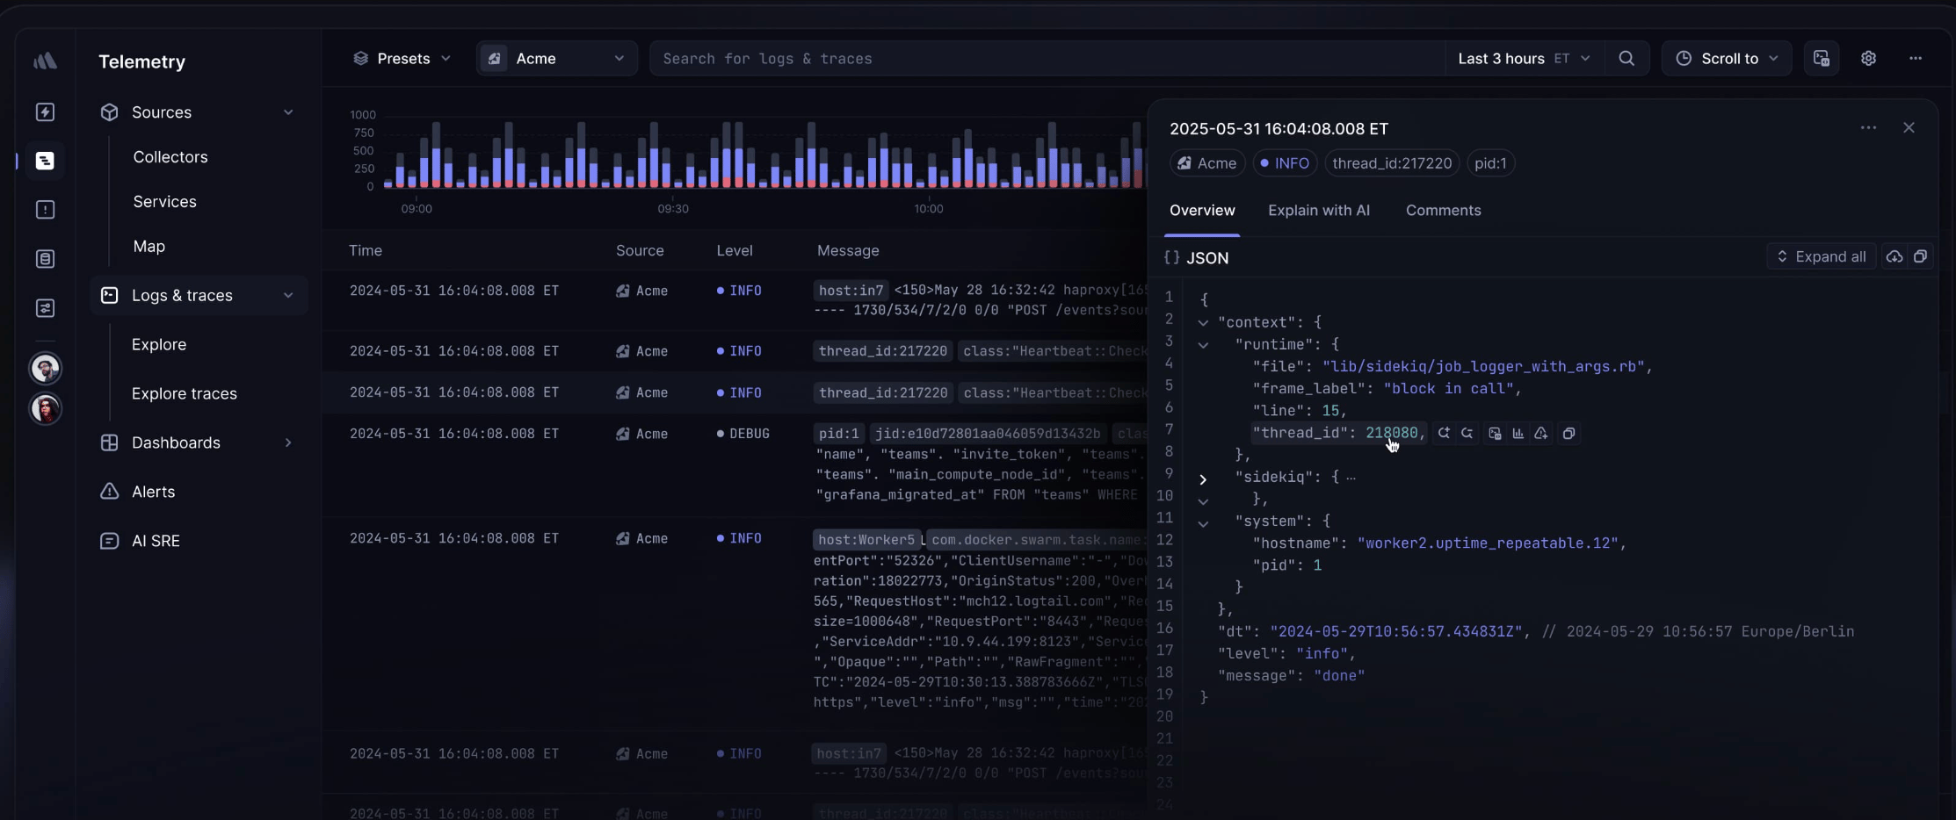Click the Dashboards grid icon
Screen dimensions: 1956x820
click(109, 442)
